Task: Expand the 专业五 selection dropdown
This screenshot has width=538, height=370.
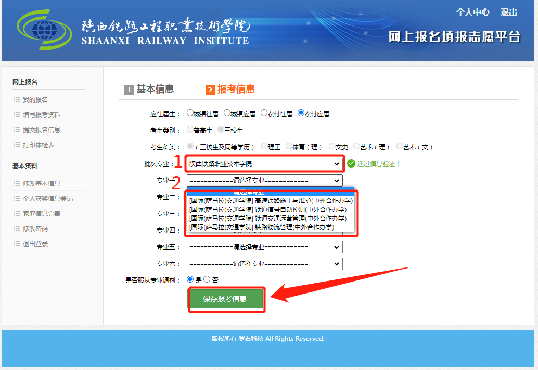Action: click(264, 247)
